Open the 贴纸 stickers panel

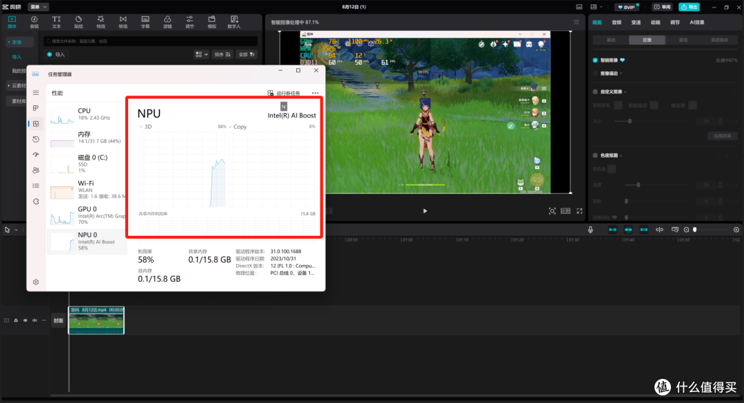point(79,22)
